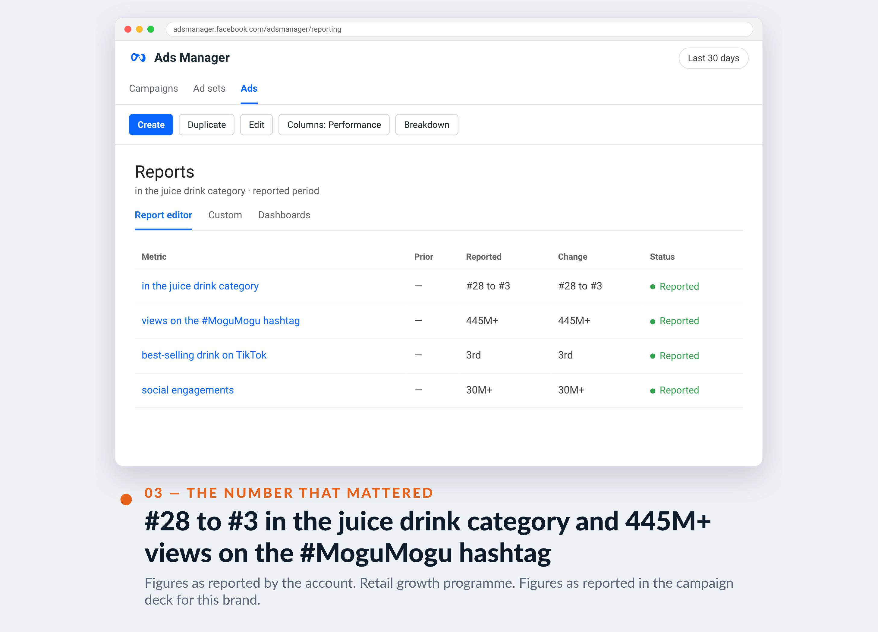Open 'best-selling drink on TikTok' link
Screen dimensions: 878x632
point(204,355)
